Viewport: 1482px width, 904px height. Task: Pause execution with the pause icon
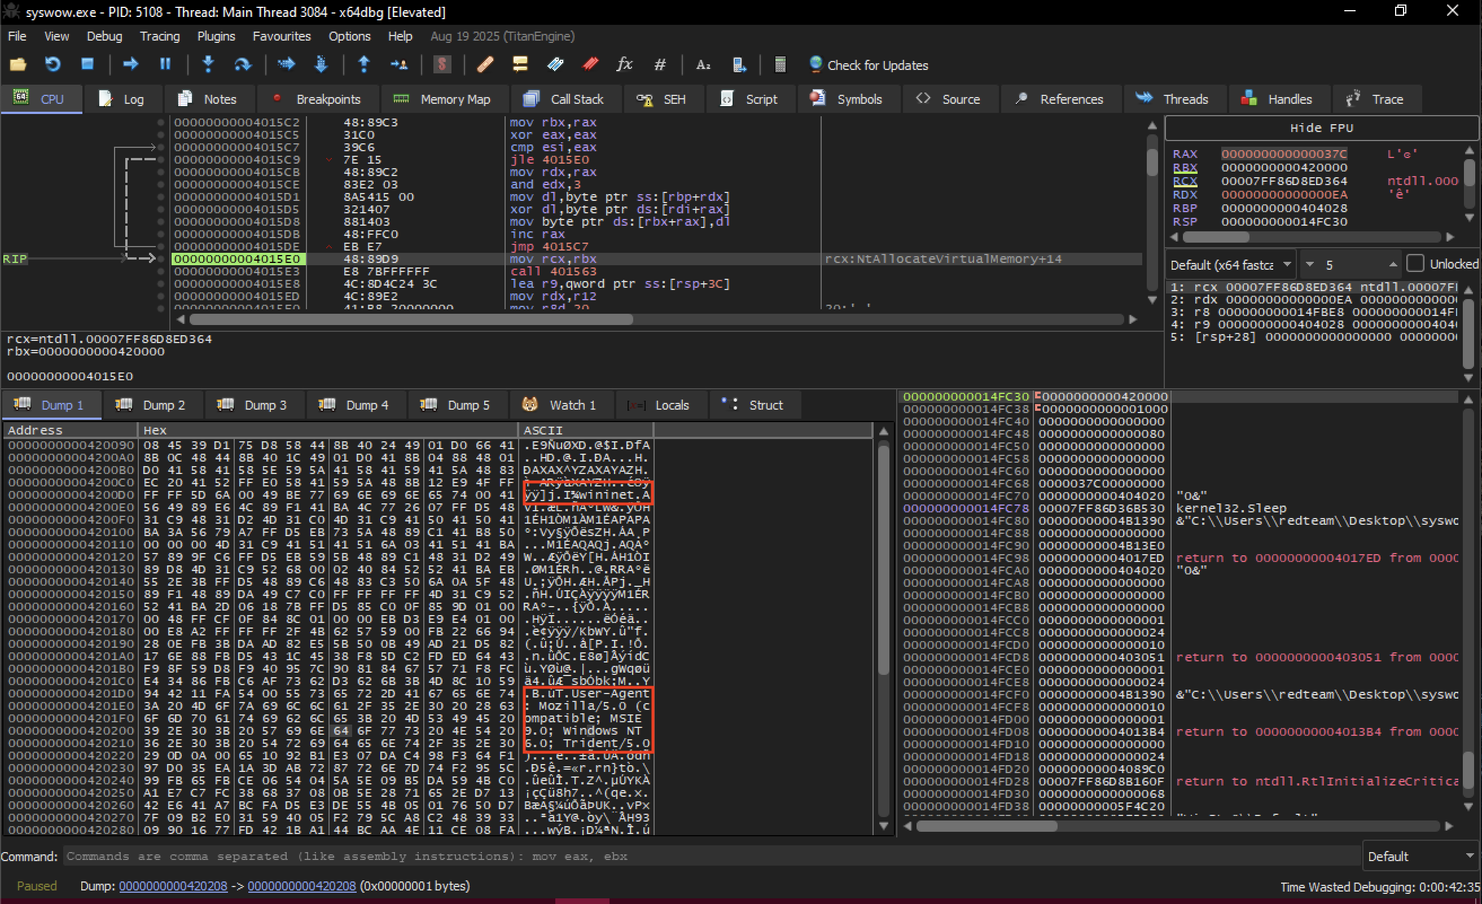pos(165,64)
